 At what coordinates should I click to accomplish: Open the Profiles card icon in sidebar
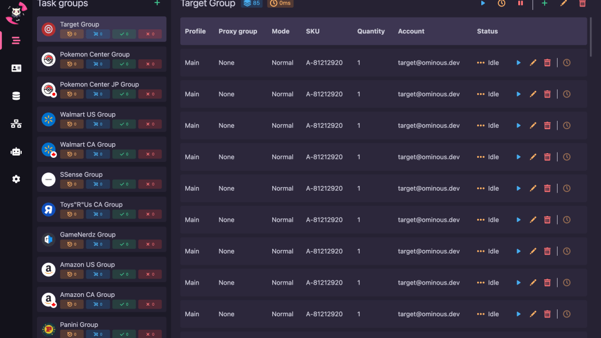click(x=16, y=68)
